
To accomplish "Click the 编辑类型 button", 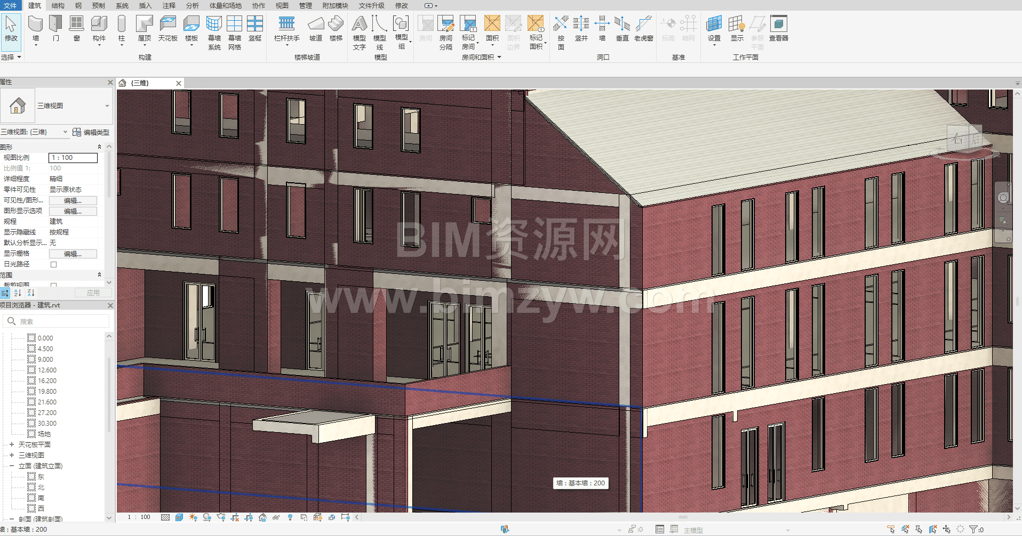I will pyautogui.click(x=91, y=132).
